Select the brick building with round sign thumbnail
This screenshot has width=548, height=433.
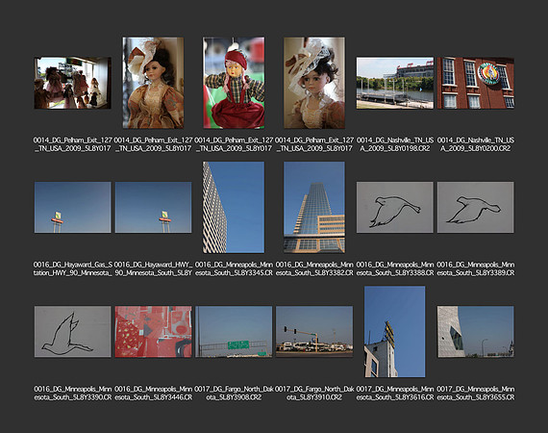pos(476,84)
